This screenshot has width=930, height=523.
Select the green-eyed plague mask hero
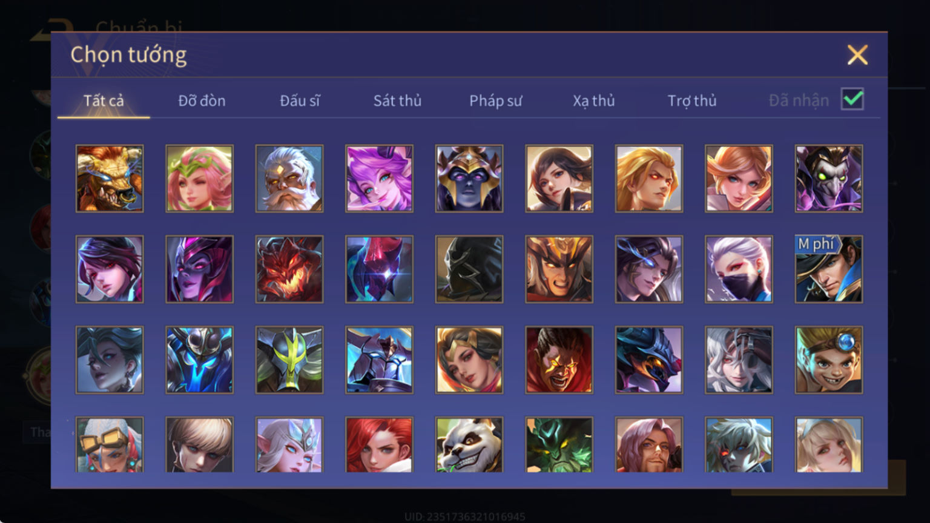click(829, 179)
